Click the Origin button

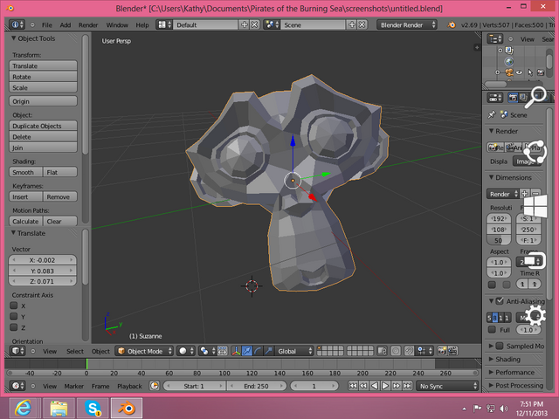[x=43, y=101]
